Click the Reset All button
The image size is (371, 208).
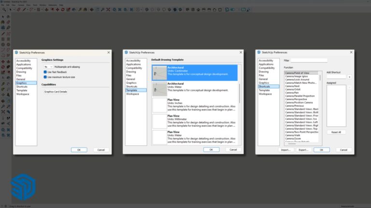336,132
